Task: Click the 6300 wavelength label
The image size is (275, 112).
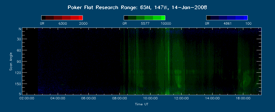Action: (x=63, y=24)
